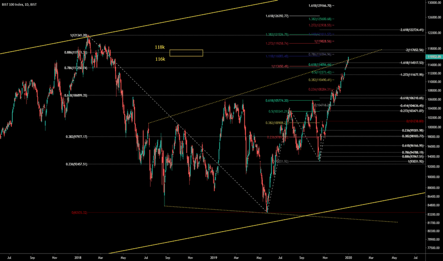This screenshot has width=443, height=261.
Task: Click 108000.00 on the price axis
Action: tap(434, 91)
